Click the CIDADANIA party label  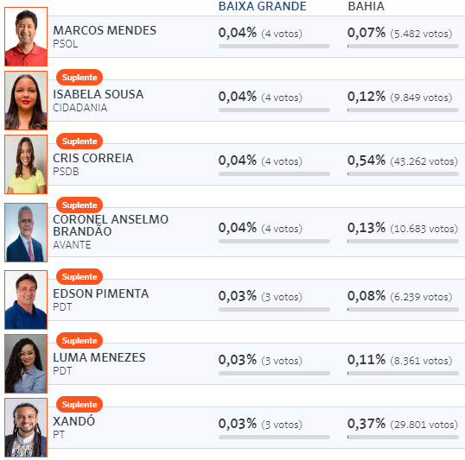pyautogui.click(x=80, y=108)
